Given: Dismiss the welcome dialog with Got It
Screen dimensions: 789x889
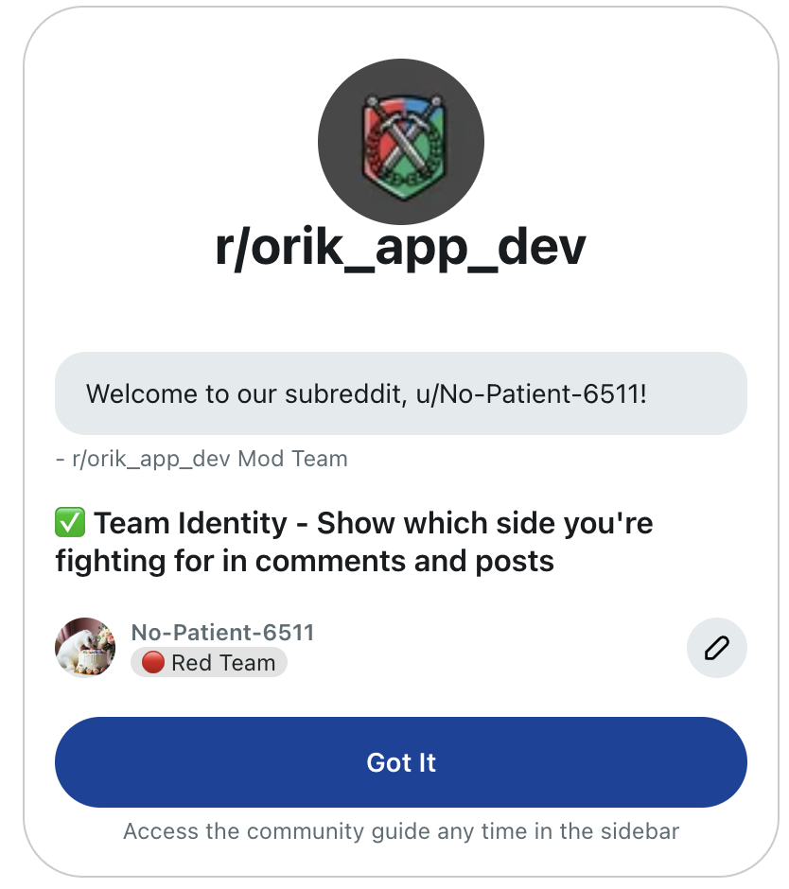Looking at the screenshot, I should tap(401, 762).
